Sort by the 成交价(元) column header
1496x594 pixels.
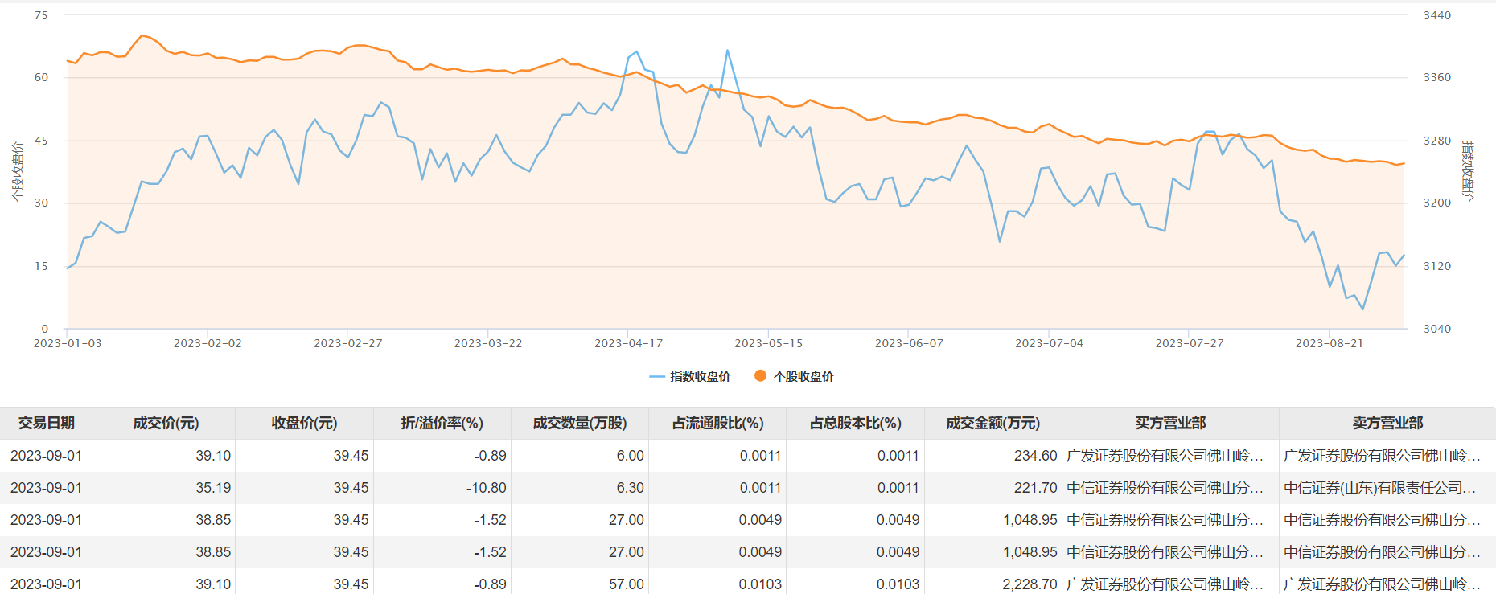pos(166,423)
